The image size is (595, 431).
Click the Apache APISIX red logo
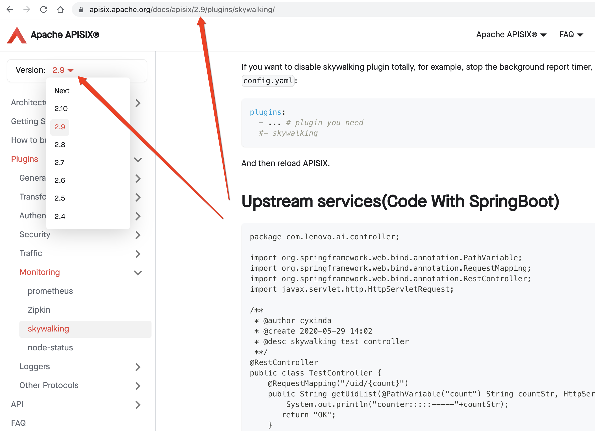tap(17, 35)
